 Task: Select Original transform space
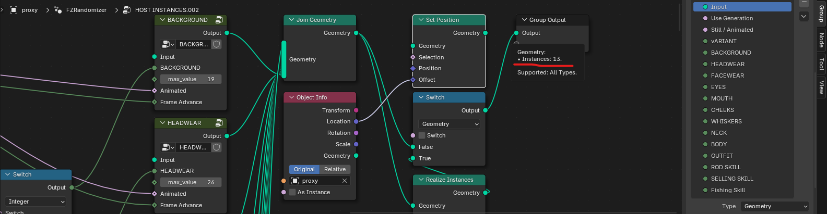tap(304, 169)
